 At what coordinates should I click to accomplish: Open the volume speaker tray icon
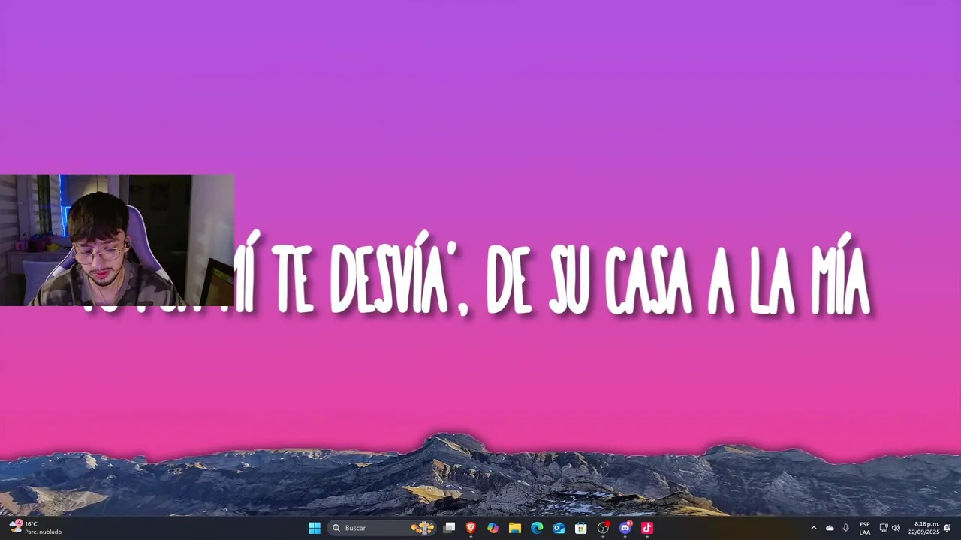click(x=896, y=528)
